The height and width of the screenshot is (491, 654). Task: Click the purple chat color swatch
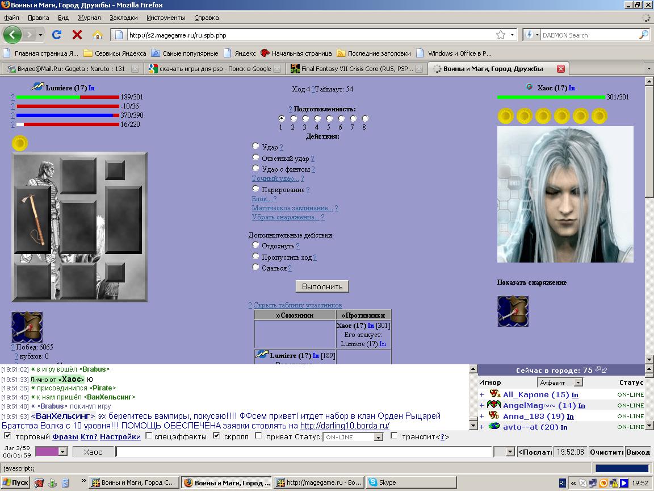(x=47, y=451)
